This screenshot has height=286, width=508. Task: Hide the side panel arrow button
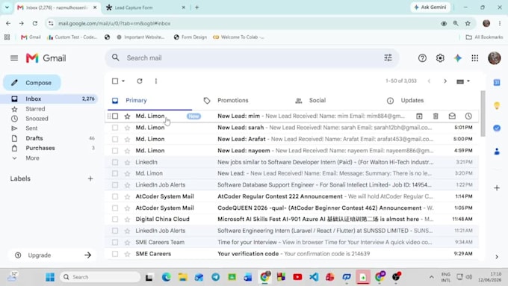[497, 257]
